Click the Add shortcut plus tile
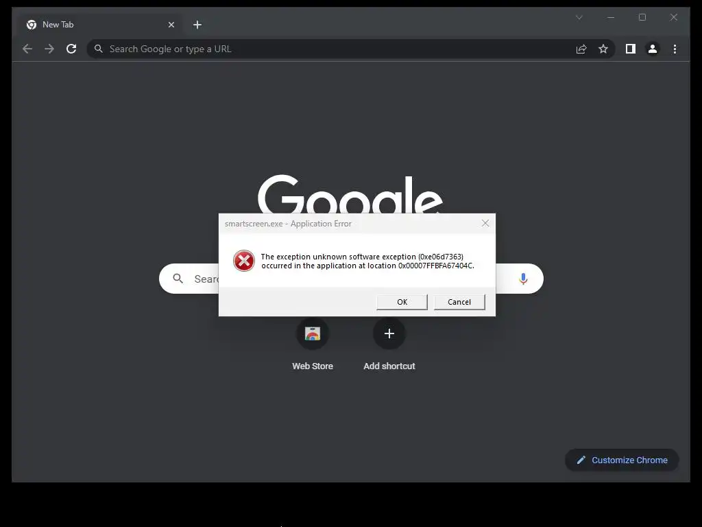This screenshot has width=702, height=527. pyautogui.click(x=389, y=333)
